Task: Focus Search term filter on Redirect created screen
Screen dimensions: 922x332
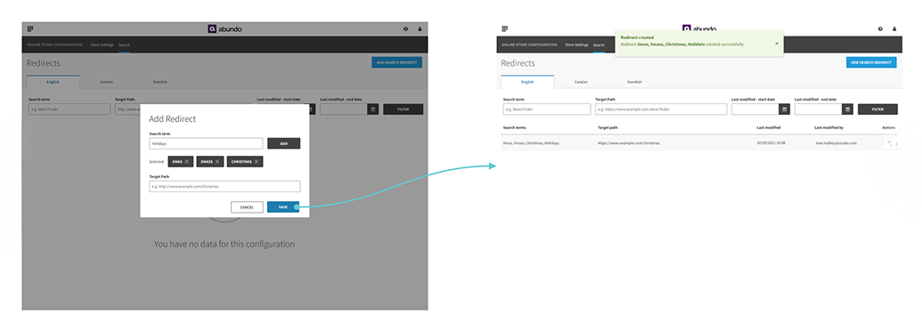Action: coord(547,109)
